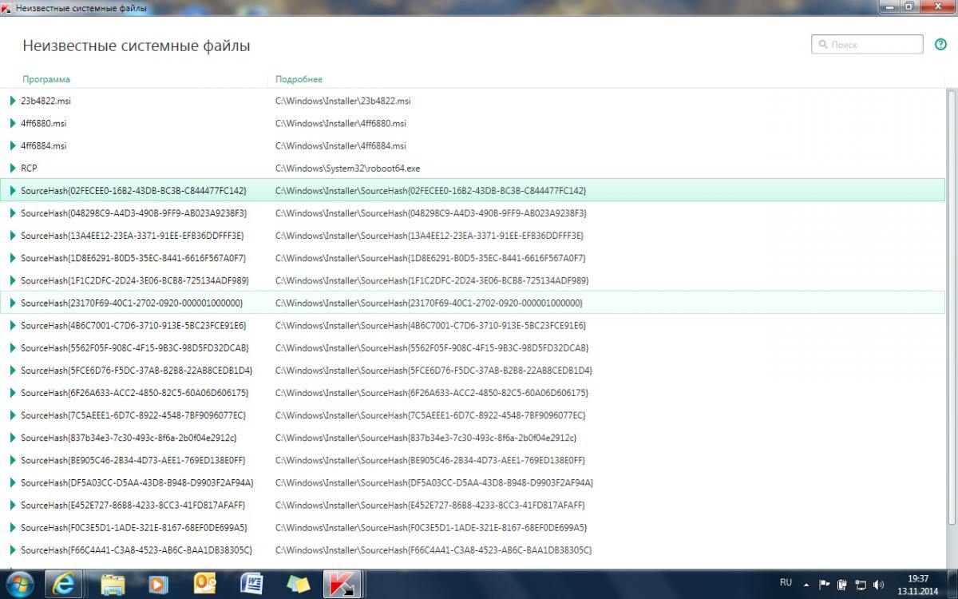Select the 4ff6884.msi row
Image resolution: width=958 pixels, height=599 pixels.
click(44, 146)
